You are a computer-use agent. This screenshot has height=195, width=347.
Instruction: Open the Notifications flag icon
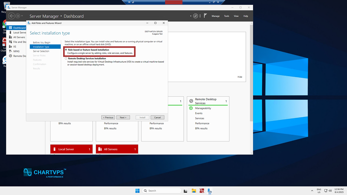[x=205, y=16]
